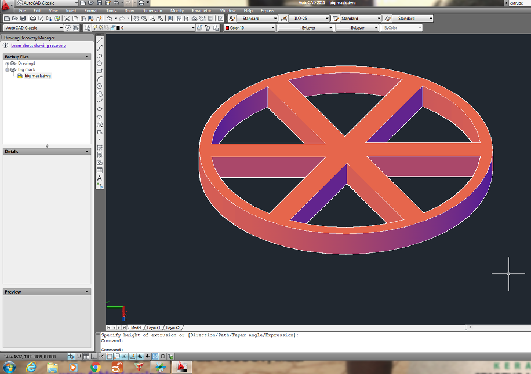The height and width of the screenshot is (374, 531).
Task: Switch to the Layout2 tab
Action: click(x=173, y=328)
